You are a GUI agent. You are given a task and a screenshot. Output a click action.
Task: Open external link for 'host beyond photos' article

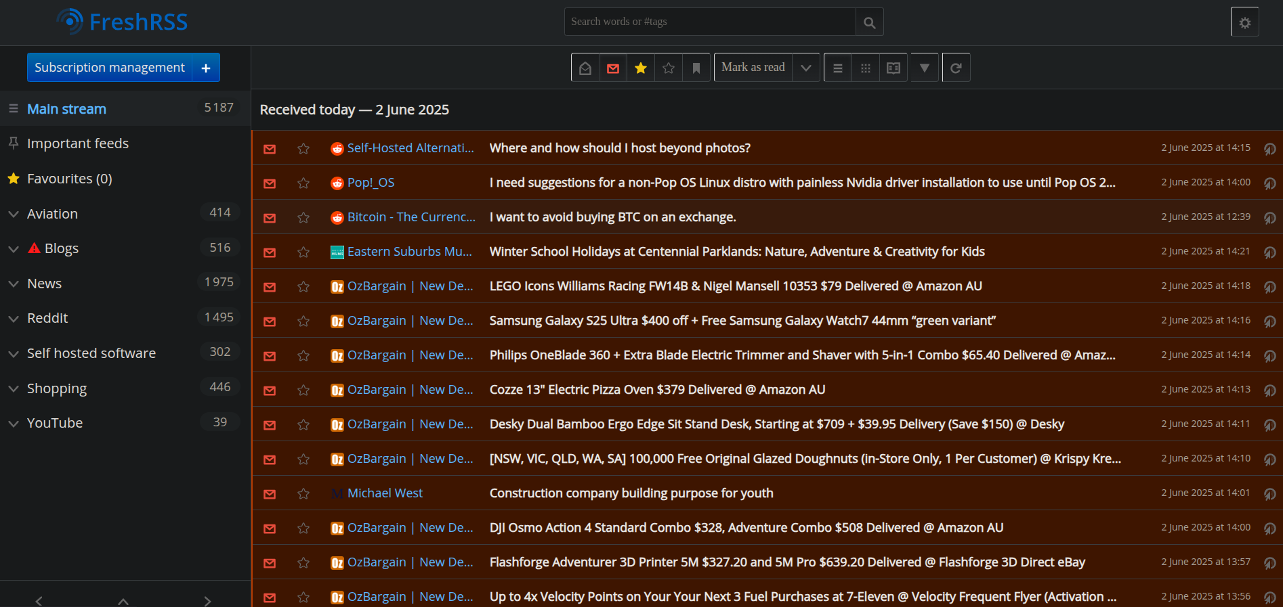coord(1270,149)
